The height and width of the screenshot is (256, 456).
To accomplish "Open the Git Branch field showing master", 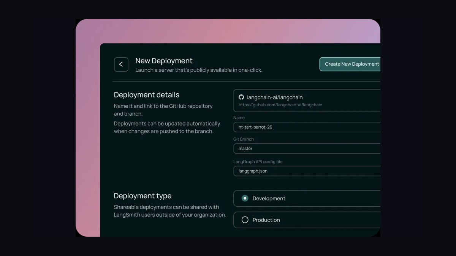I will coord(307,148).
